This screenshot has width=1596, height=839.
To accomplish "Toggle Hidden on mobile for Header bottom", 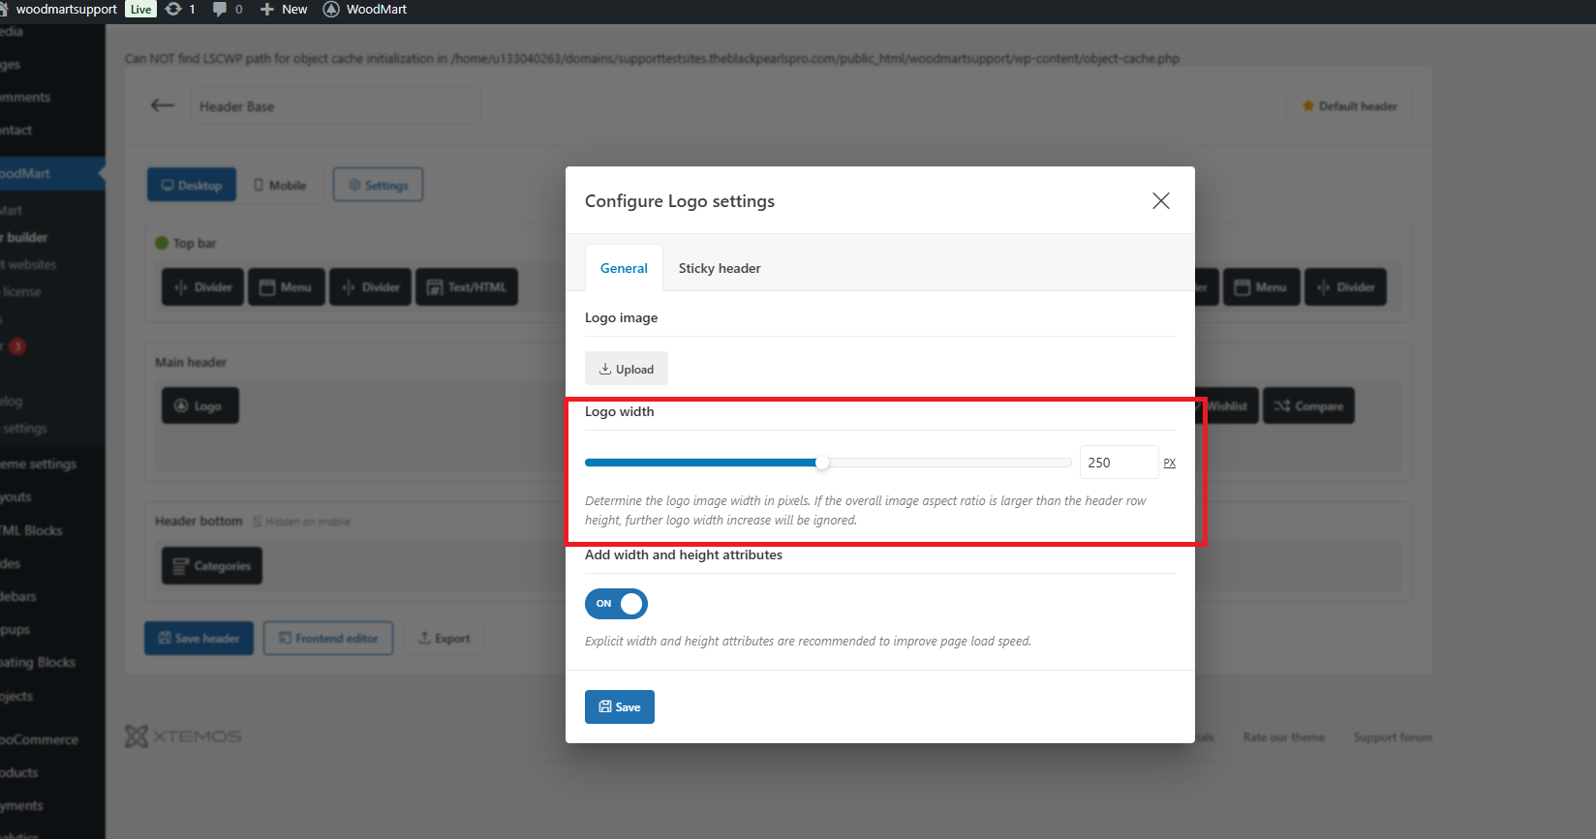I will click(x=302, y=522).
